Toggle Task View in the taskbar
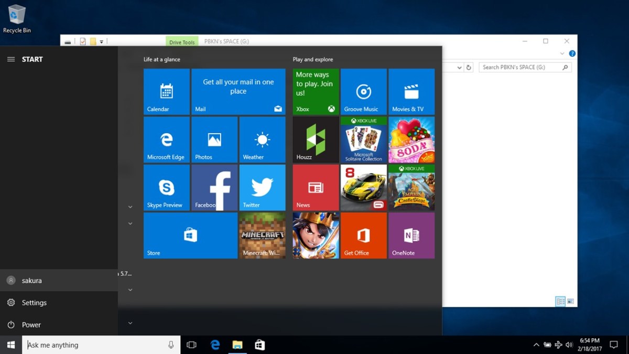Image resolution: width=629 pixels, height=354 pixels. click(191, 345)
